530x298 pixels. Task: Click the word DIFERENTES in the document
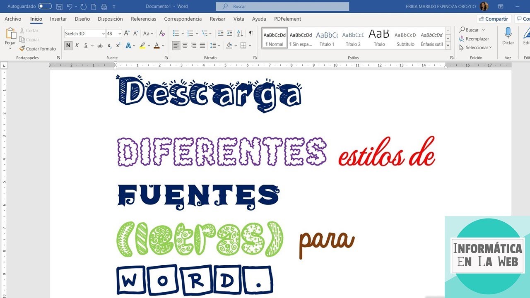222,152
